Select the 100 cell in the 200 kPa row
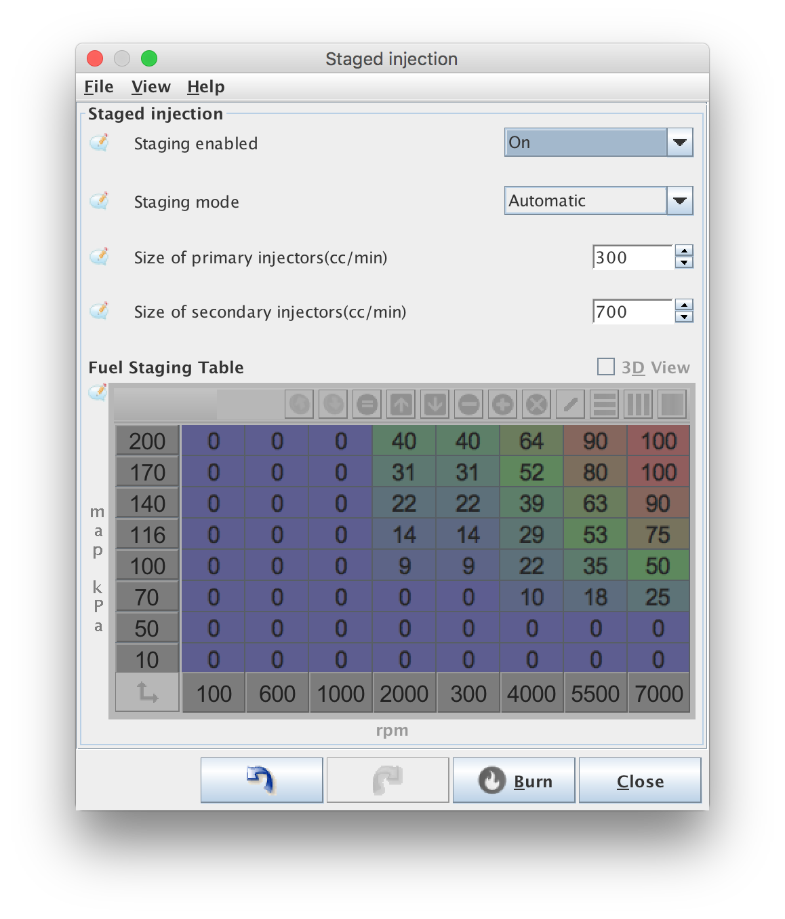Viewport: 785px width, 919px height. (x=658, y=441)
